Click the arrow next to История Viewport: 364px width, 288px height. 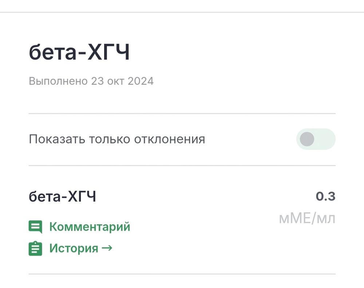click(107, 248)
